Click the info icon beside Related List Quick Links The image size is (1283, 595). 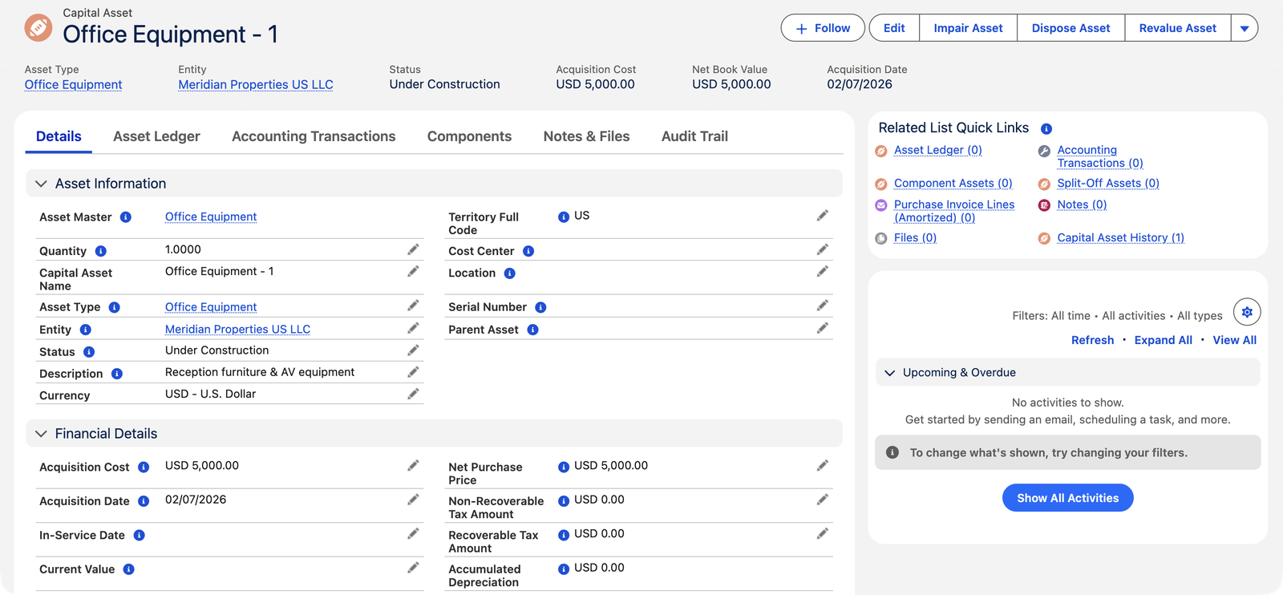(1046, 129)
